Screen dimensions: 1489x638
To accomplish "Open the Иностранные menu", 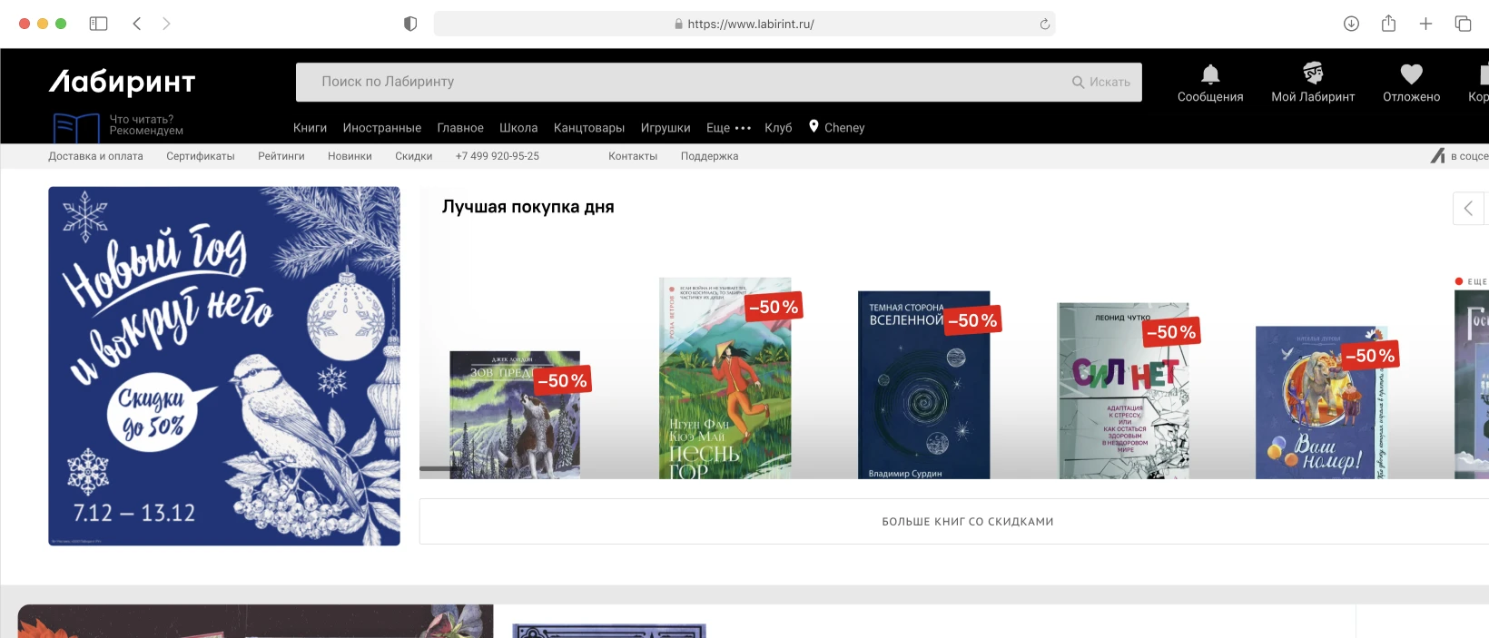I will [x=381, y=128].
